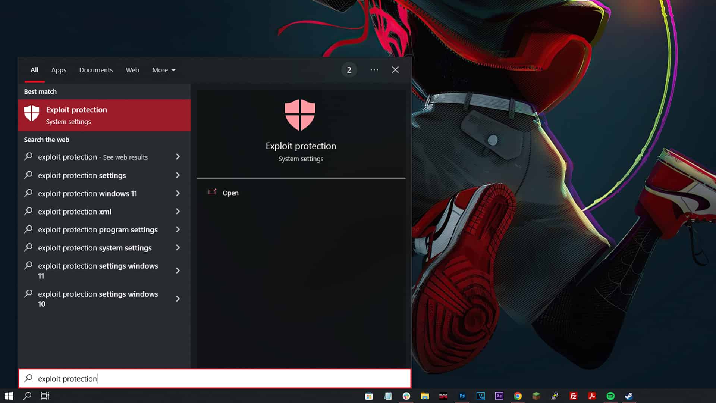
Task: Switch to the Apps search tab
Action: (59, 70)
